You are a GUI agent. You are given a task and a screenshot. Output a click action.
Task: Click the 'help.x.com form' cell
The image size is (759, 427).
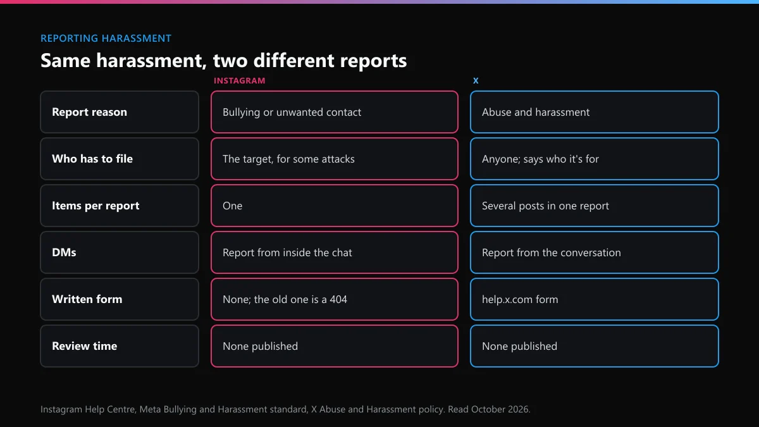click(595, 299)
